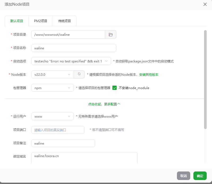Collapse more settings via 点击收起 link
Image resolution: width=212 pixels, height=184 pixels.
click(104, 104)
